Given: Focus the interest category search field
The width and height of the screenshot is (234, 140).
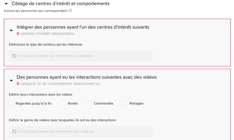Looking at the screenshot, I should [84, 56].
